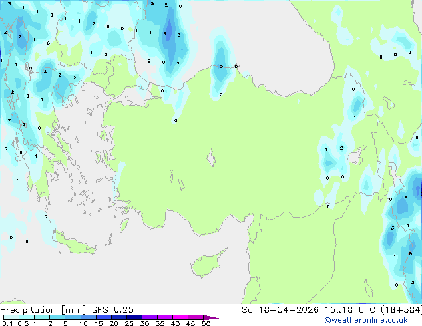Click the 'Precipitation [mm]' title text

click(43, 310)
